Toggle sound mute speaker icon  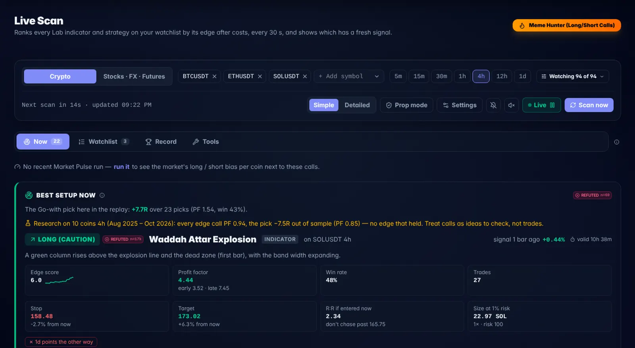tap(512, 105)
